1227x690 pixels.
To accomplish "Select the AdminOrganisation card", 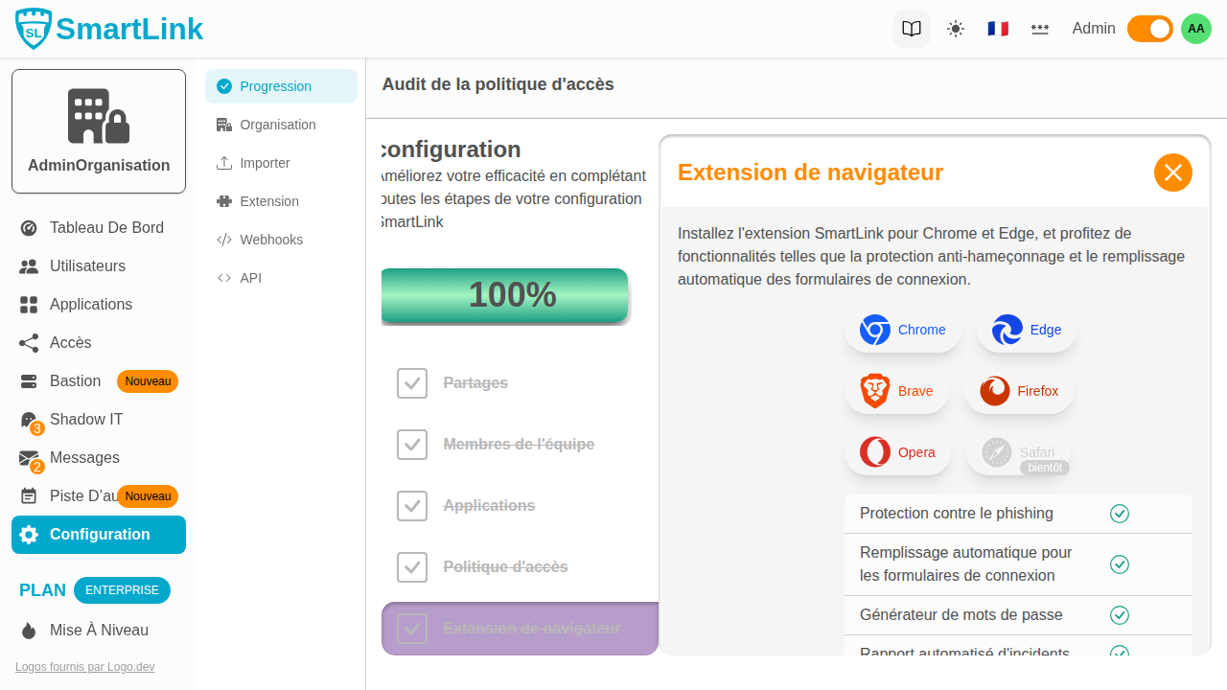I will 98,130.
